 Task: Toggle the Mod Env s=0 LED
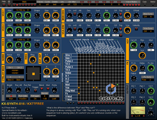pyautogui.click(x=75, y=13)
